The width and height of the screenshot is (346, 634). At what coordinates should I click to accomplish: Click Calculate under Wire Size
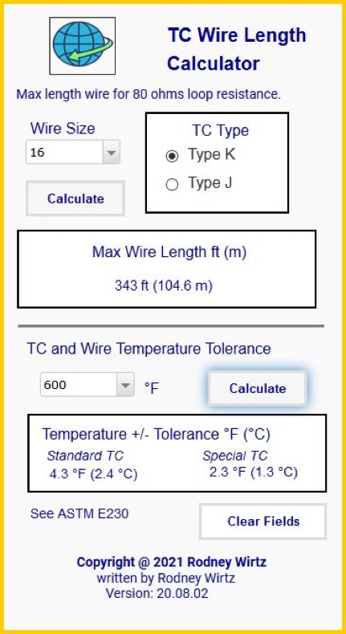pyautogui.click(x=75, y=198)
